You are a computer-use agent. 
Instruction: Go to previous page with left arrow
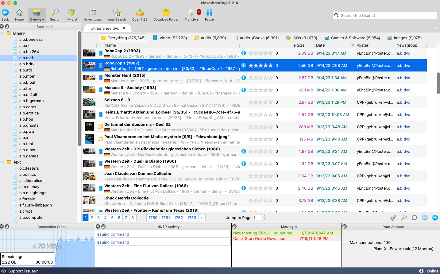425,218
